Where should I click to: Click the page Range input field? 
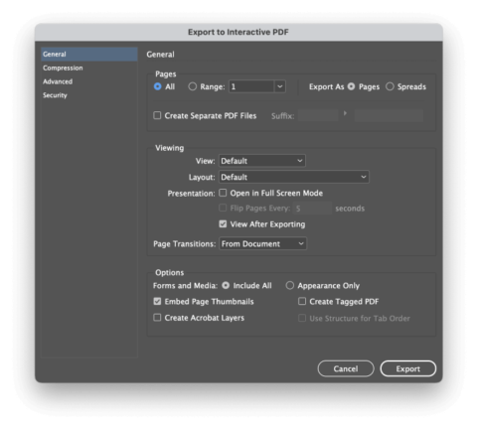tap(251, 86)
